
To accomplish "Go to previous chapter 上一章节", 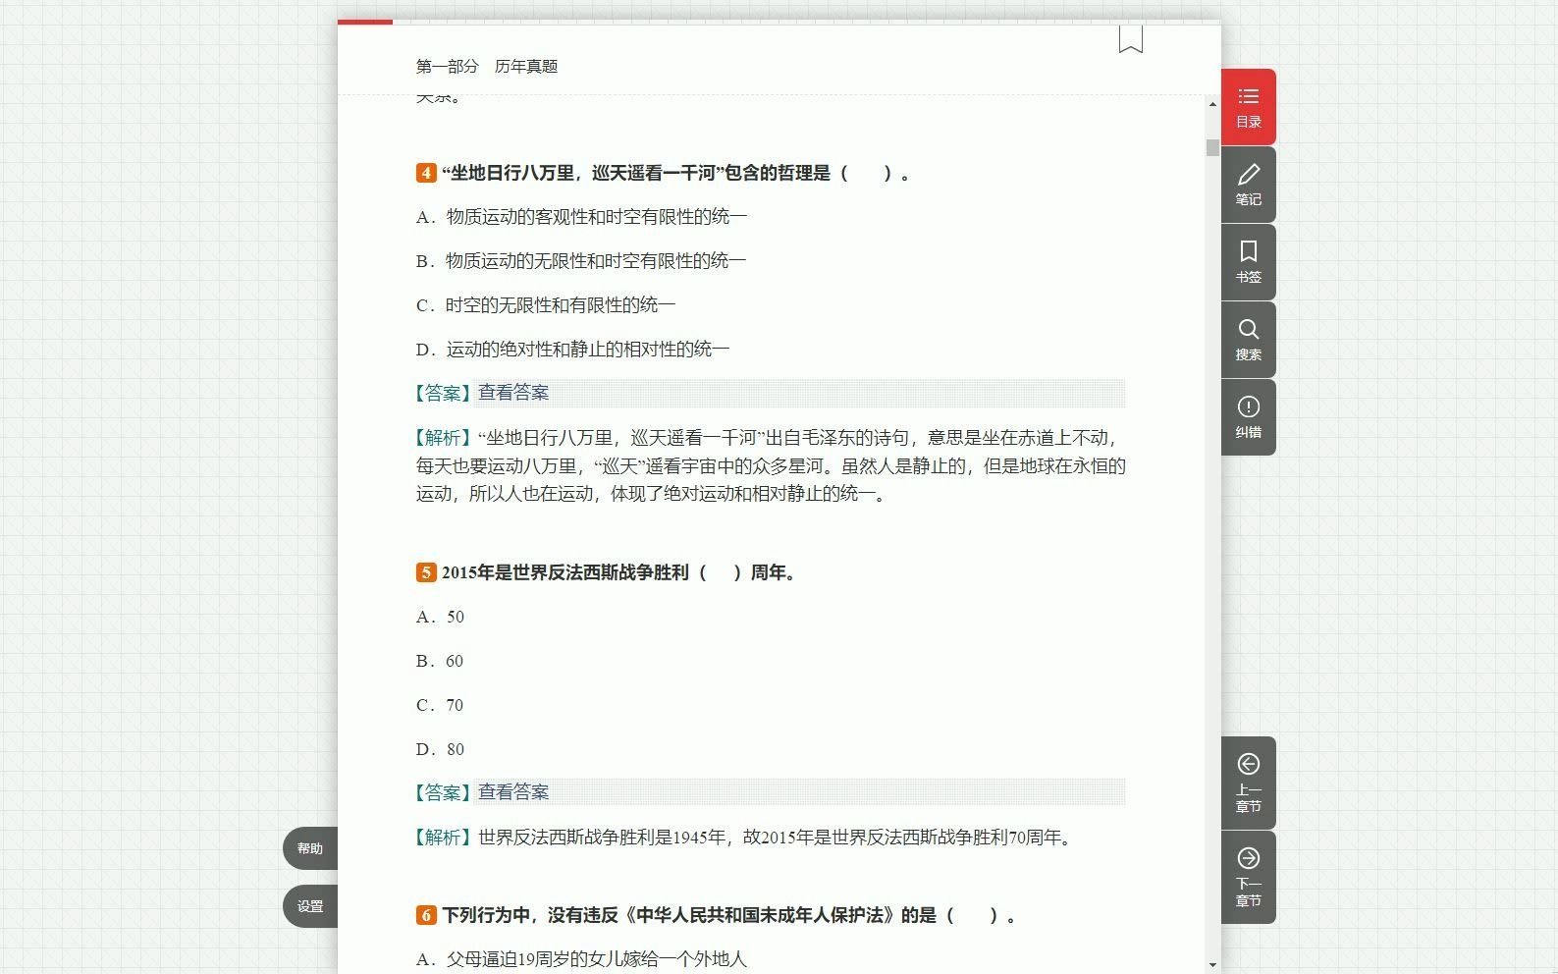I will pyautogui.click(x=1248, y=783).
